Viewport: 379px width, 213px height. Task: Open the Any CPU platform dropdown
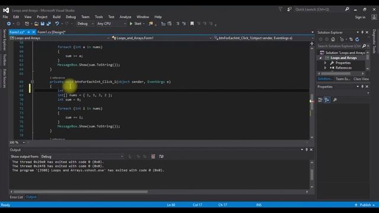click(111, 24)
